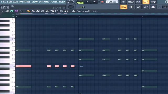Select the Slice tool
Viewport: 168px width, 94px height.
52,11
